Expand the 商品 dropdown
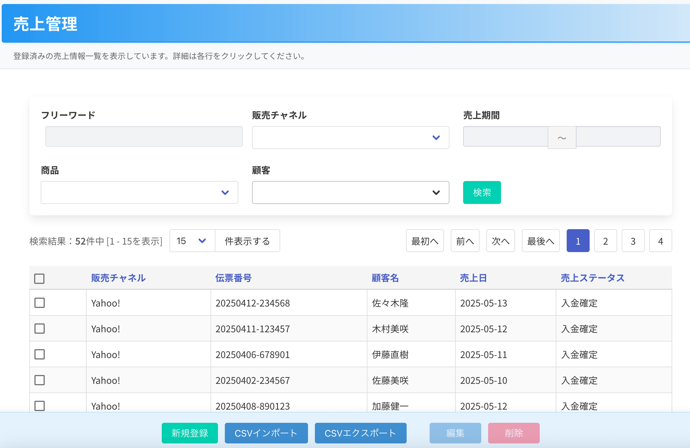The width and height of the screenshot is (690, 448). coord(139,192)
